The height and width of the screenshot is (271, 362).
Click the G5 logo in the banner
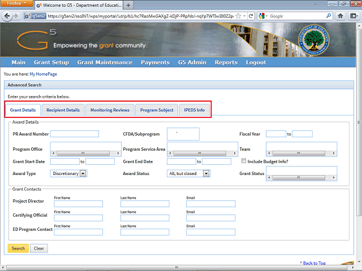[36, 40]
